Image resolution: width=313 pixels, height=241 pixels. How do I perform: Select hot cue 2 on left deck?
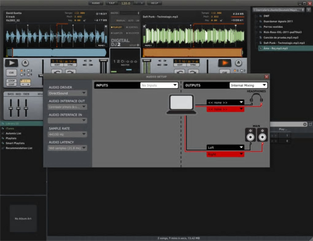click(x=29, y=71)
